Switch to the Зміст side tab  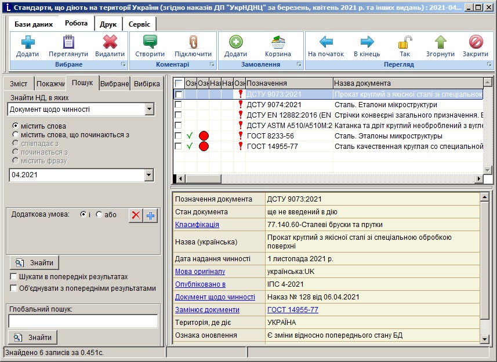coord(19,84)
